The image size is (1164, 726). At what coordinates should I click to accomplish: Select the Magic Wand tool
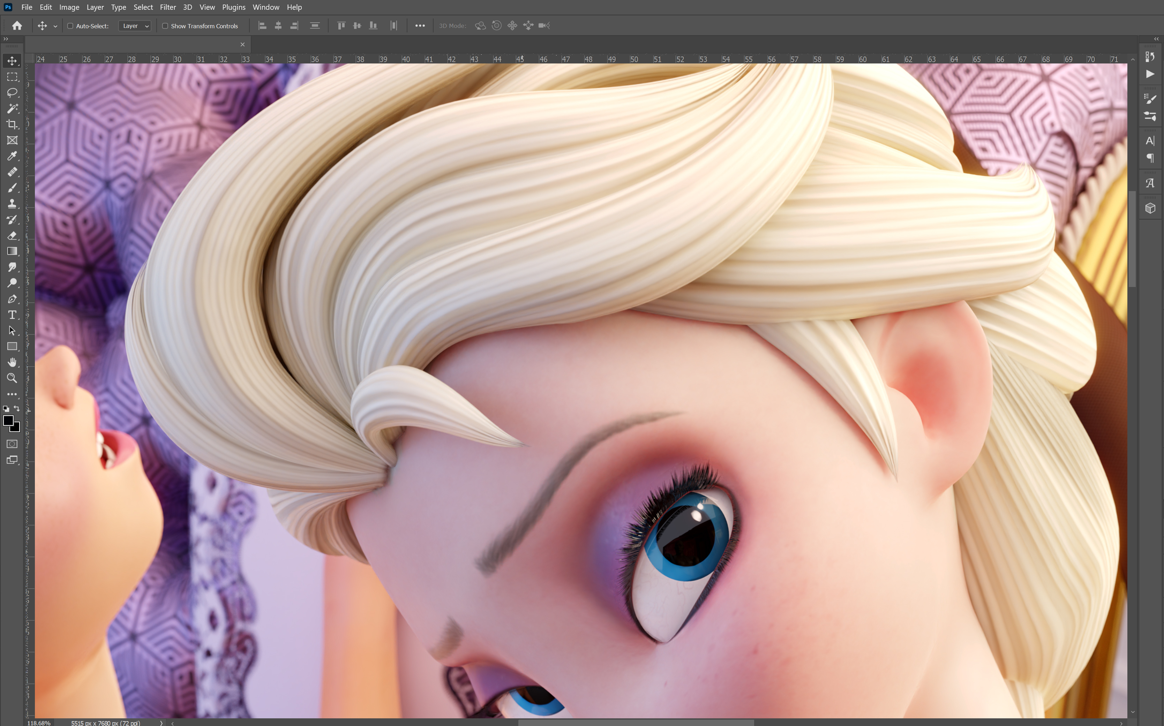(12, 108)
